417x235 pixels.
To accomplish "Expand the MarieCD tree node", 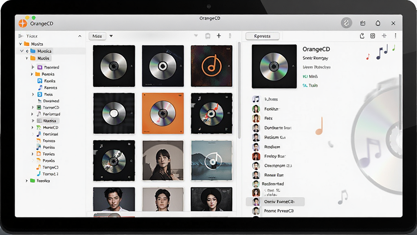I will point(33,128).
